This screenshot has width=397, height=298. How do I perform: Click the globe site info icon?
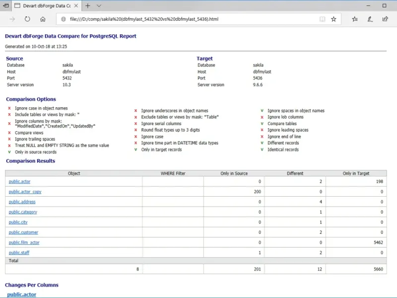[64, 19]
